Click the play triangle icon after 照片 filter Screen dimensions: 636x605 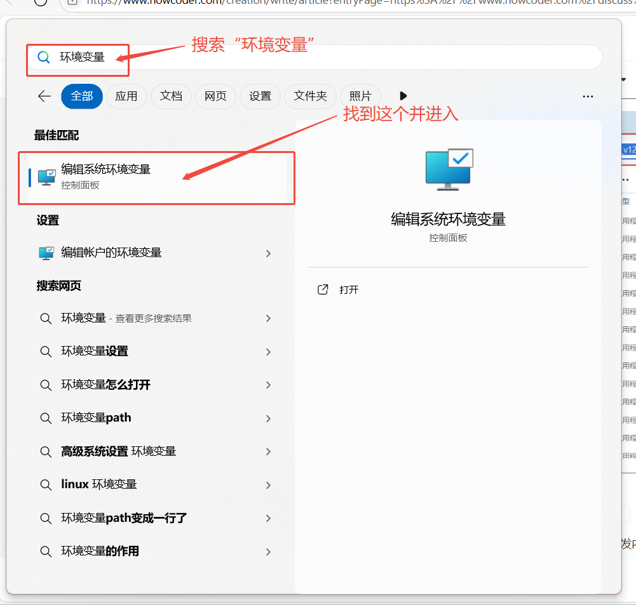coord(403,96)
